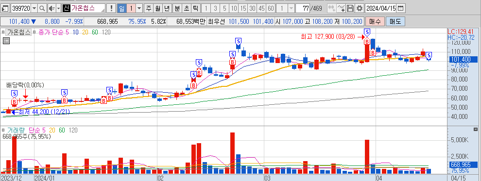Expand the custom interval dropdown after 60
The width and height of the screenshot is (481, 181).
(291, 8)
